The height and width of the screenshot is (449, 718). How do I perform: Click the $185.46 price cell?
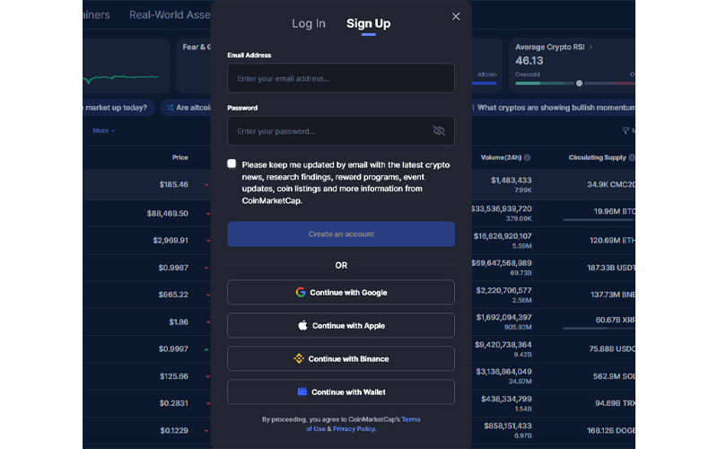point(173,185)
